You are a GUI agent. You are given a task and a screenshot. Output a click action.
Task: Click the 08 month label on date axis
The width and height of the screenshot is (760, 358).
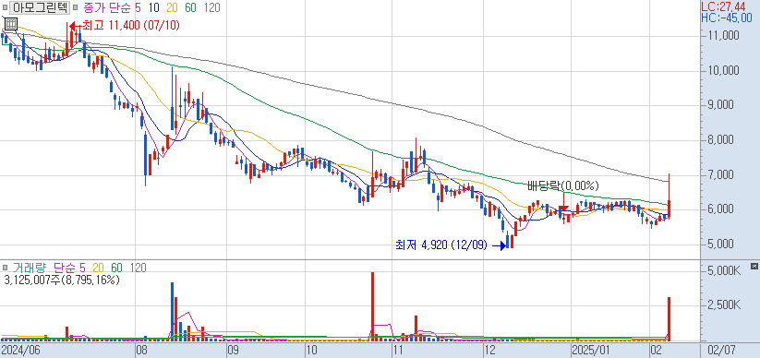coord(141,350)
